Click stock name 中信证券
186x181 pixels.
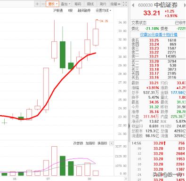pos(166,5)
